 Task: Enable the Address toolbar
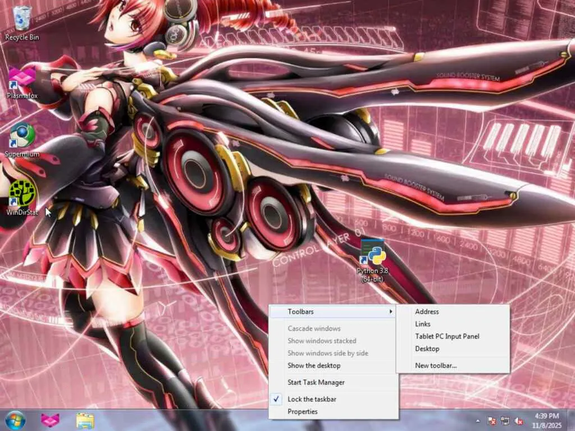point(453,311)
